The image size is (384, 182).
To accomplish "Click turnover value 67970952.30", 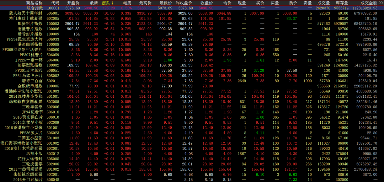I will pyautogui.click(x=366, y=13).
